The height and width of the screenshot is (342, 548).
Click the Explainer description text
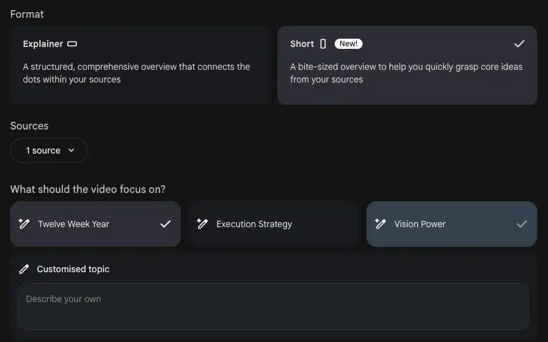tap(137, 73)
